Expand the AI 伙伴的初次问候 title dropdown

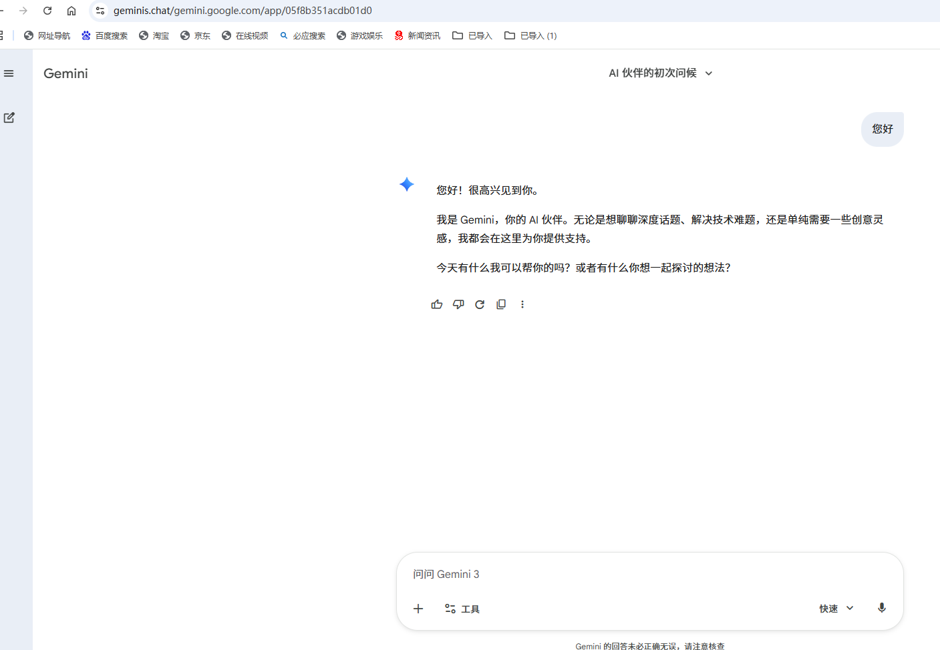point(660,73)
